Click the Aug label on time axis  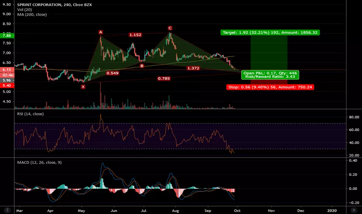[176, 211]
